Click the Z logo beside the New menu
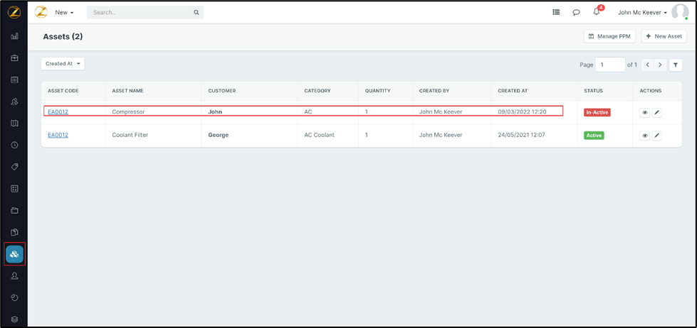Screen dimensions: 697x328 pyautogui.click(x=41, y=12)
